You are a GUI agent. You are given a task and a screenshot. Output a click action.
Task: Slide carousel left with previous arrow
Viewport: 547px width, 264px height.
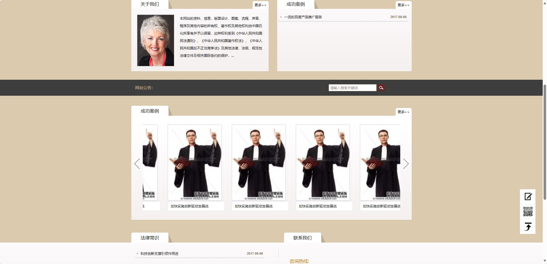pos(137,164)
